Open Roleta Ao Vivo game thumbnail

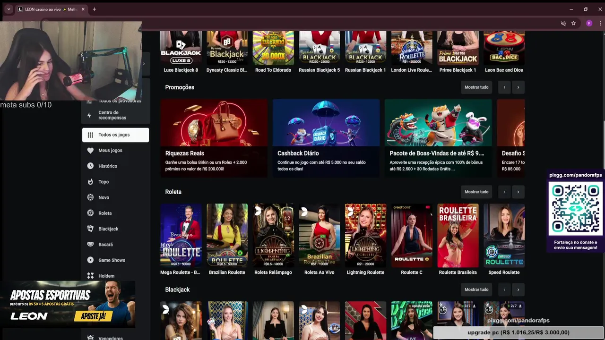[319, 236]
